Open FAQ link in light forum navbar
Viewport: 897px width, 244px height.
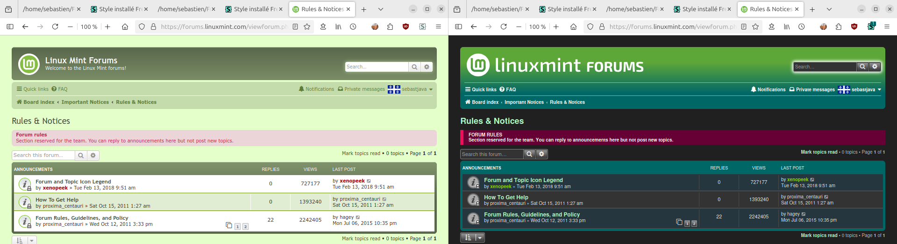[x=59, y=89]
